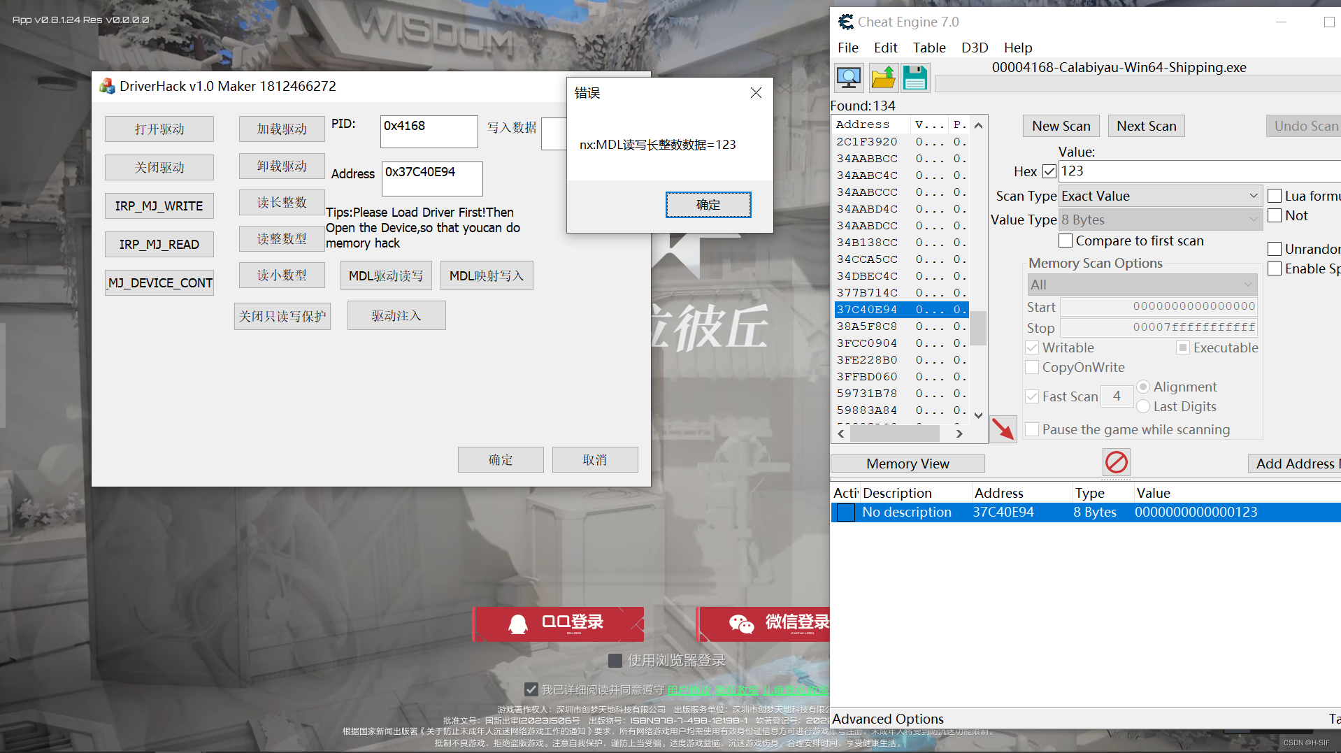Click the Cheat Engine title bar logo
1341x753 pixels.
pyautogui.click(x=846, y=22)
